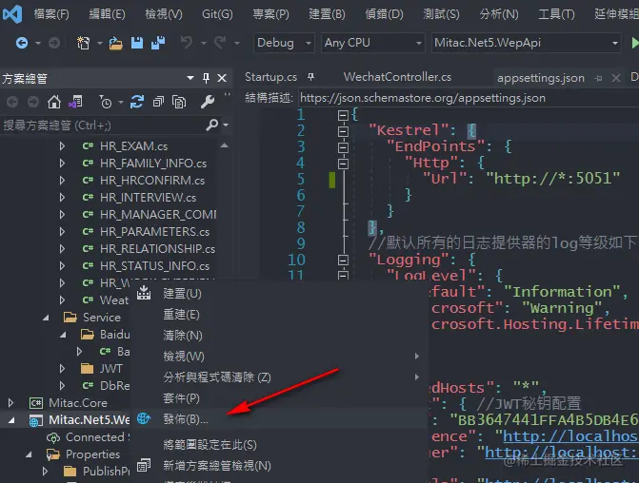Collapse the Kestrel section on line 2
This screenshot has height=483, width=639.
pos(343,131)
